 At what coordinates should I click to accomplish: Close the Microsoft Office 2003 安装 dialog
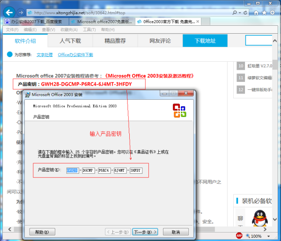pyautogui.click(x=186, y=93)
